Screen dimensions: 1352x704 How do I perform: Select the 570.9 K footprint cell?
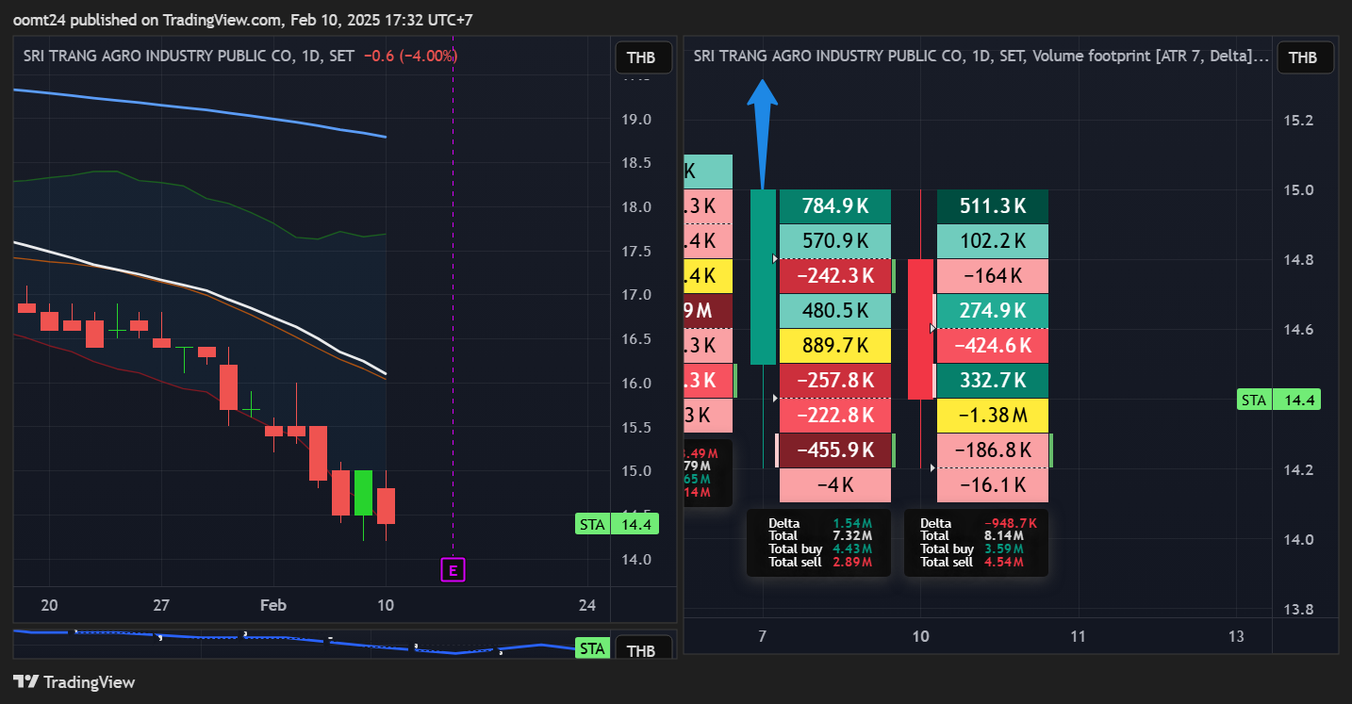tap(835, 240)
